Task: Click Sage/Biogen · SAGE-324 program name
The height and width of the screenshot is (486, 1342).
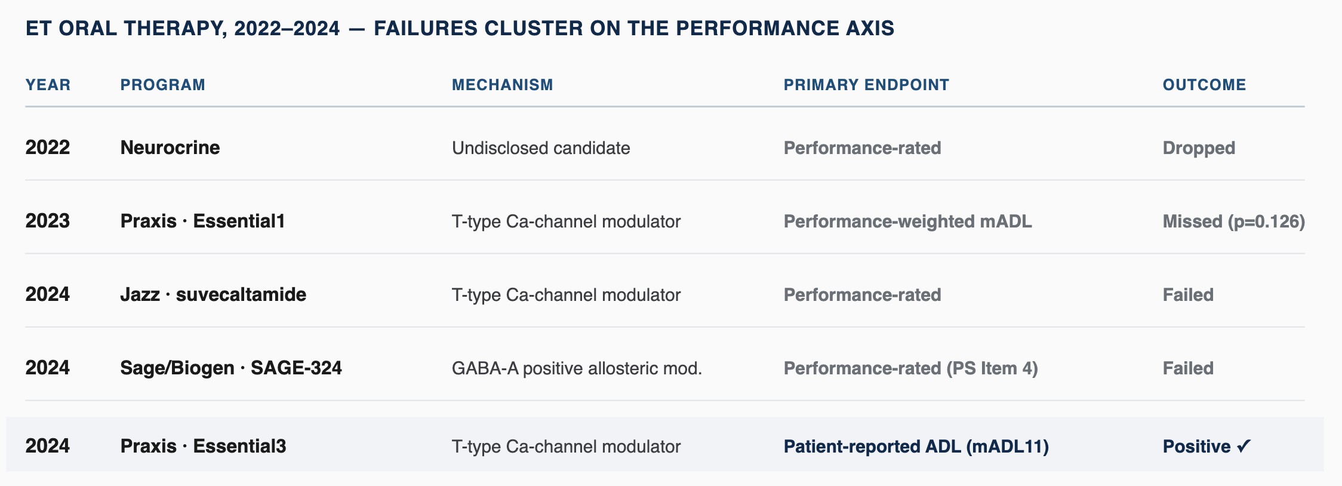Action: [x=231, y=368]
